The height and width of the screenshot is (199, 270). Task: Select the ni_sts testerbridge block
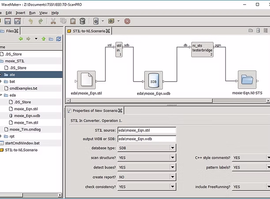pos(202,49)
